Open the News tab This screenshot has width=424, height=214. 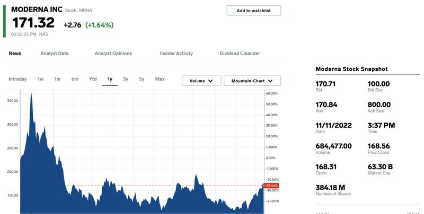click(x=15, y=53)
